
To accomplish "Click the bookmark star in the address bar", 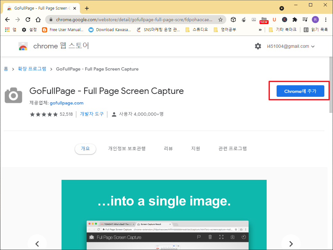I will pos(221,20).
